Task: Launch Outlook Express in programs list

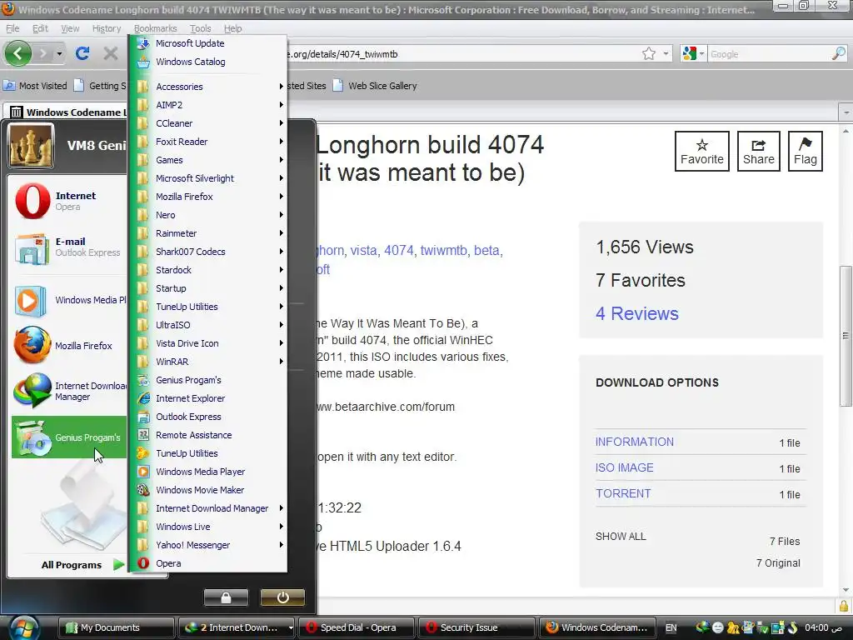Action: click(x=207, y=417)
